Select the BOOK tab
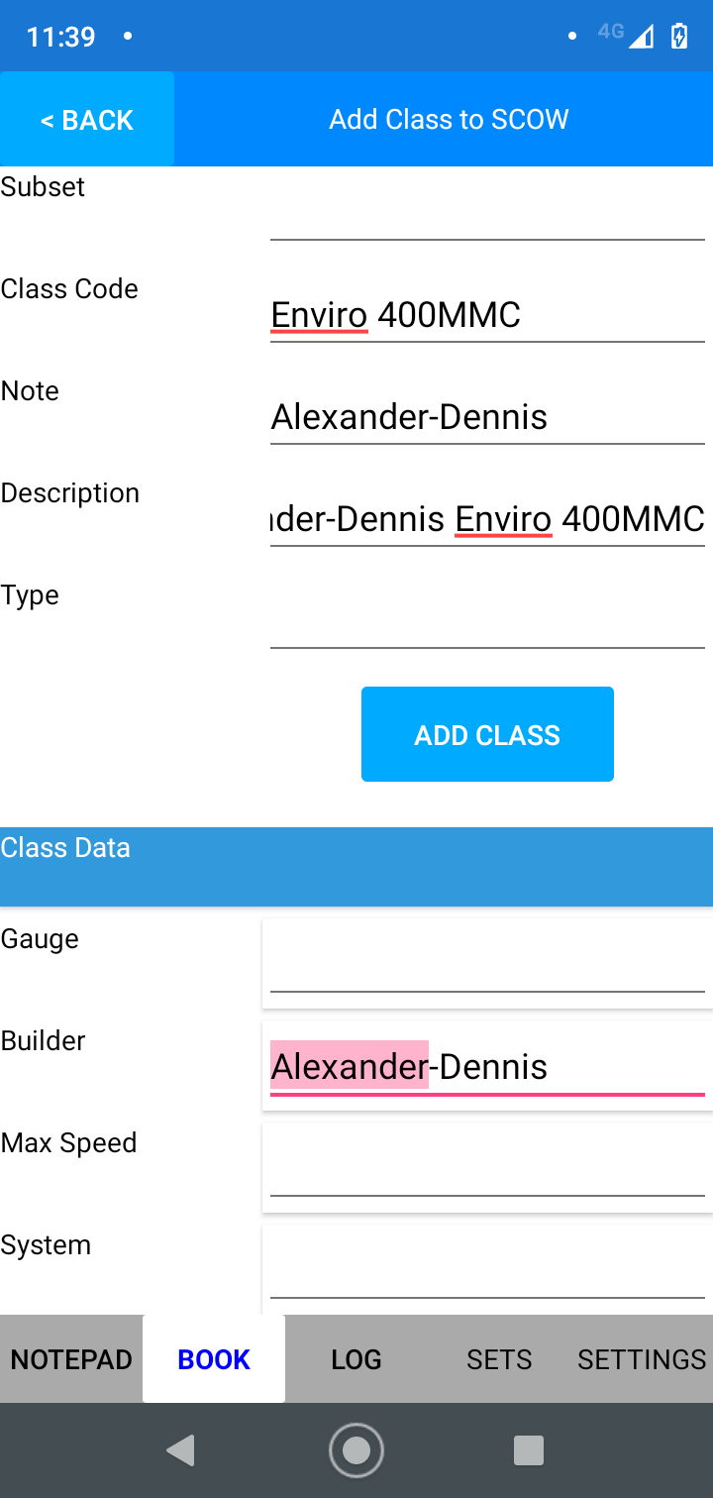The width and height of the screenshot is (713, 1498). coord(213,1358)
